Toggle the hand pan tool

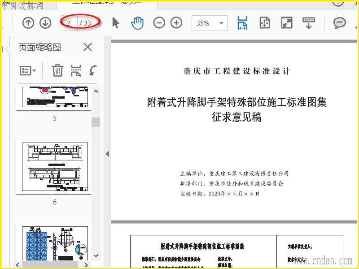pyautogui.click(x=137, y=23)
